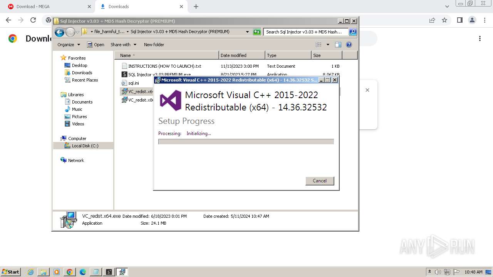Open the Organize menu
The width and height of the screenshot is (493, 277).
point(69,45)
